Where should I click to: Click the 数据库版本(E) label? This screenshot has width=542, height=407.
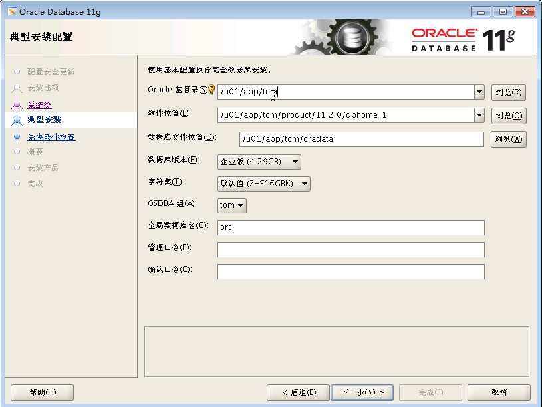(173, 160)
